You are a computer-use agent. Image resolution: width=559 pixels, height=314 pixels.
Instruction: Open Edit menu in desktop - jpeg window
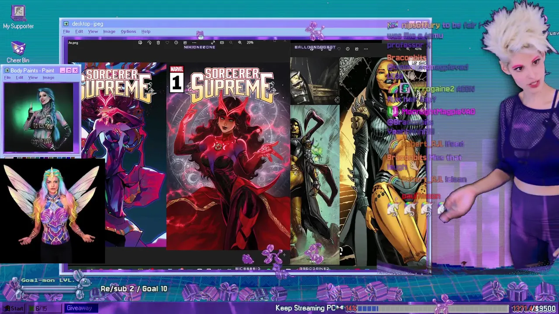click(x=79, y=31)
